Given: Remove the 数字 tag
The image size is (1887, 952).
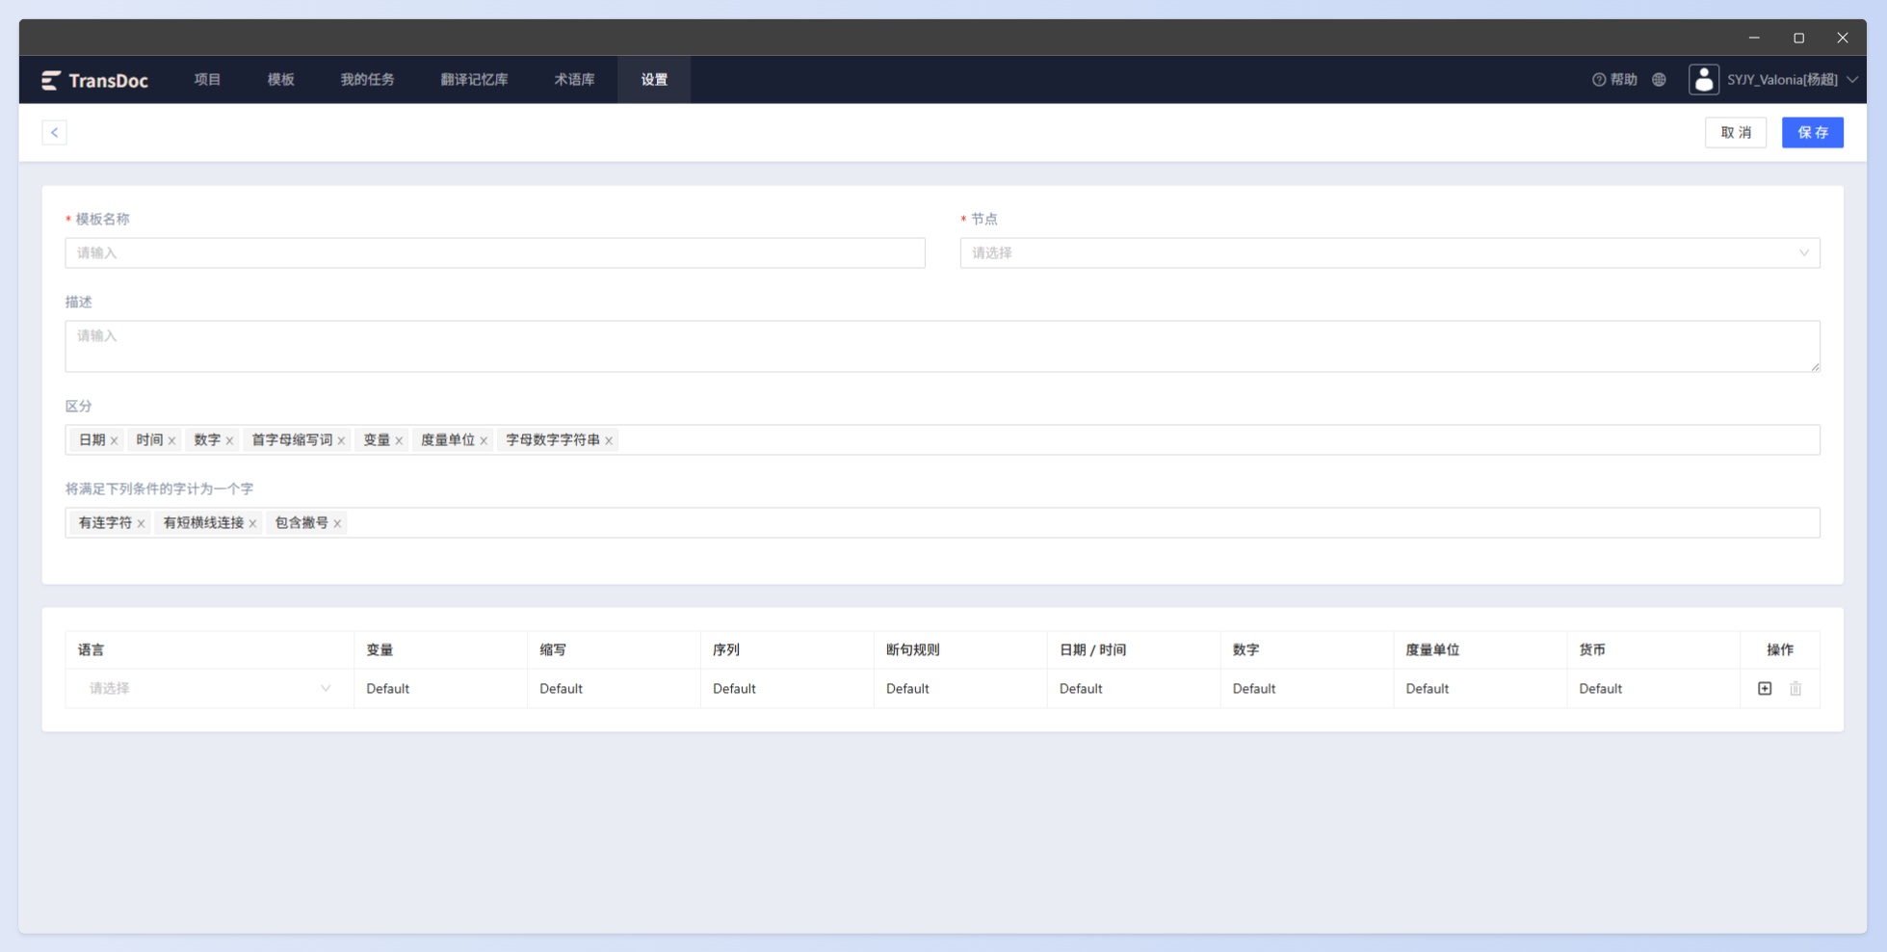Looking at the screenshot, I should 229,440.
